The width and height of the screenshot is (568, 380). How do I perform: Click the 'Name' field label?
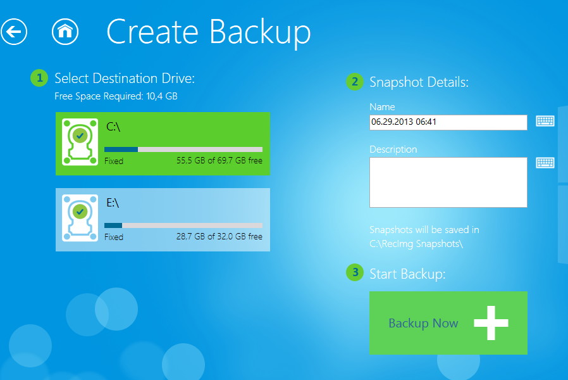[x=382, y=107]
